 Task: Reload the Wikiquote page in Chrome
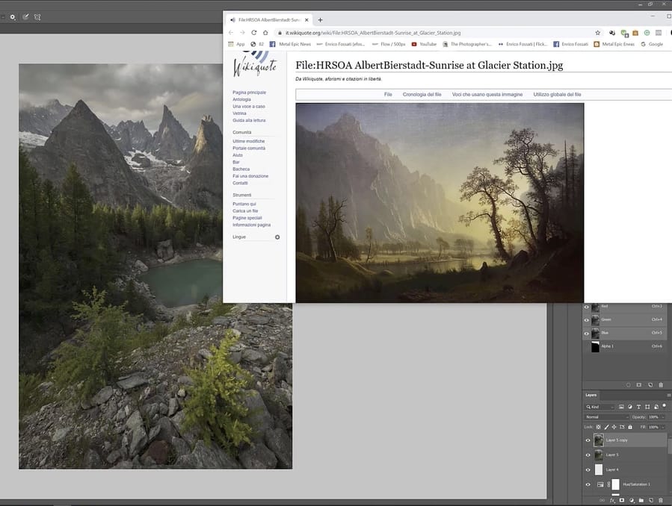pos(253,33)
